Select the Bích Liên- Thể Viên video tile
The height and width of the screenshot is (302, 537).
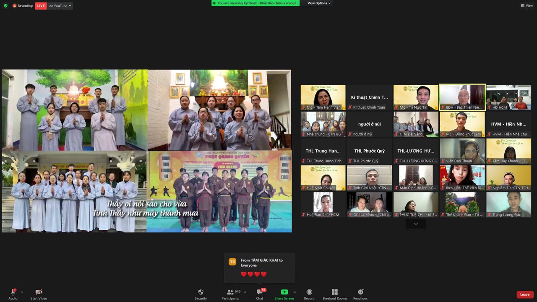tap(462, 178)
